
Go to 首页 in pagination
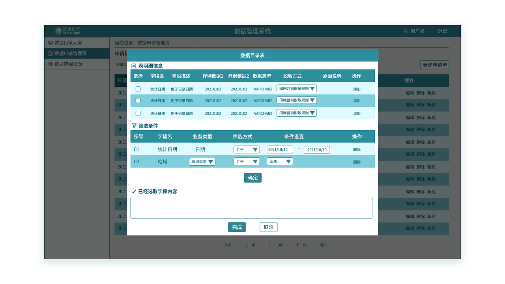(228, 245)
